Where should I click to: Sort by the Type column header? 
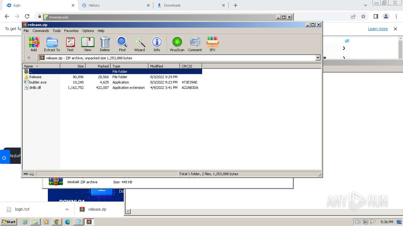point(129,66)
